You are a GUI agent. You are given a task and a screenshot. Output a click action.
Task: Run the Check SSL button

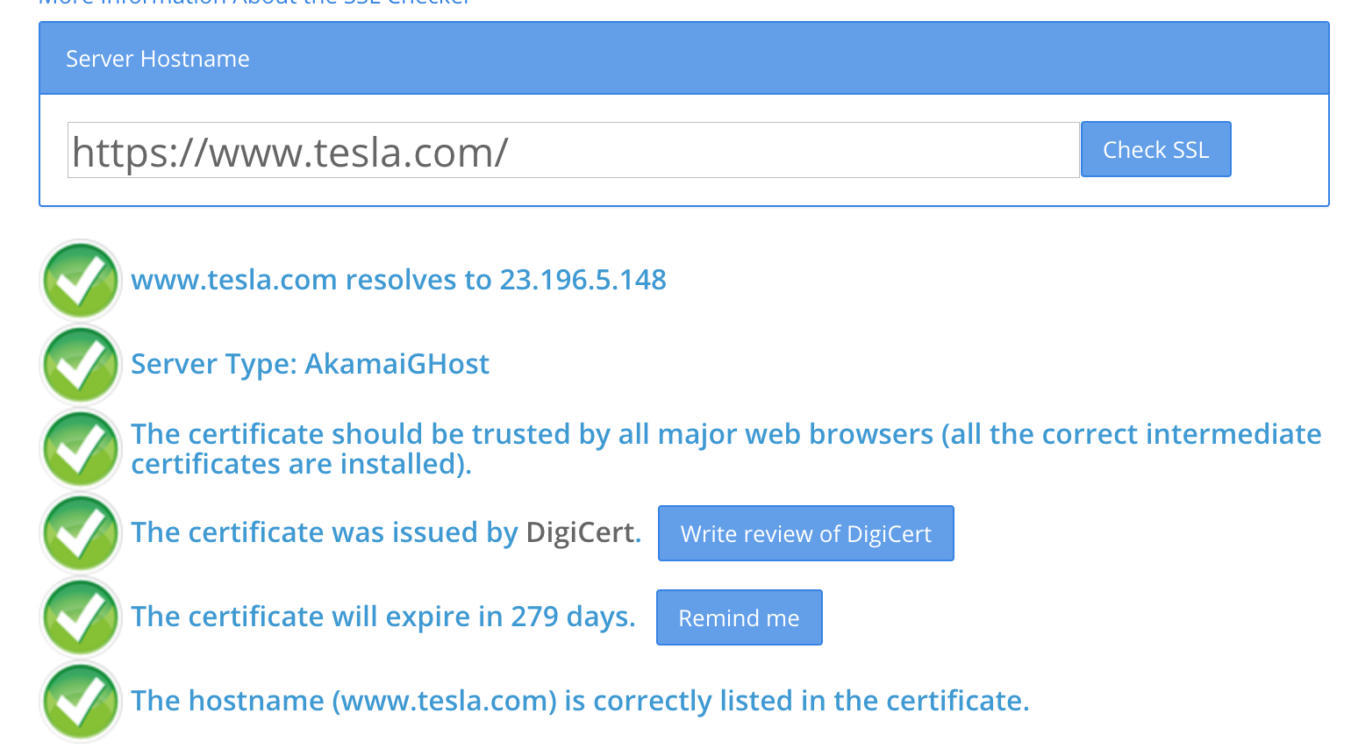coord(1155,149)
